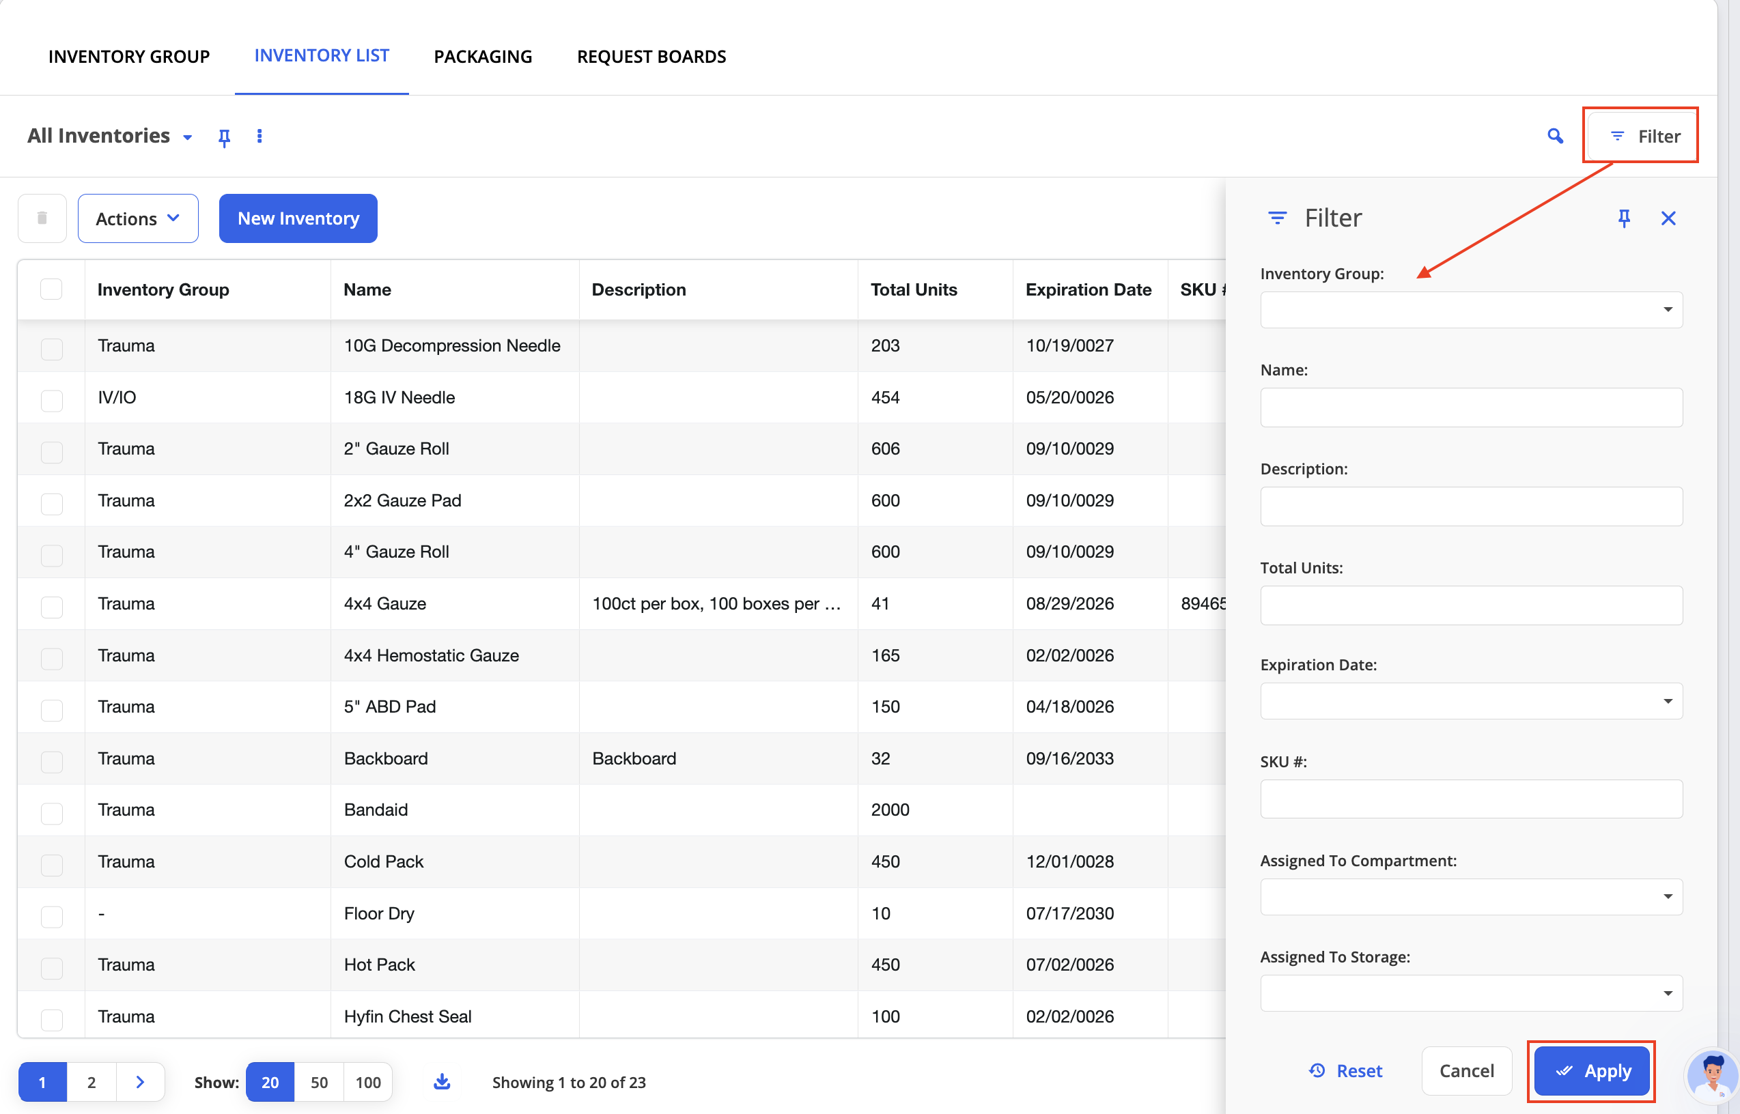The width and height of the screenshot is (1740, 1114).
Task: Click the SKU # filter input
Action: tap(1471, 799)
